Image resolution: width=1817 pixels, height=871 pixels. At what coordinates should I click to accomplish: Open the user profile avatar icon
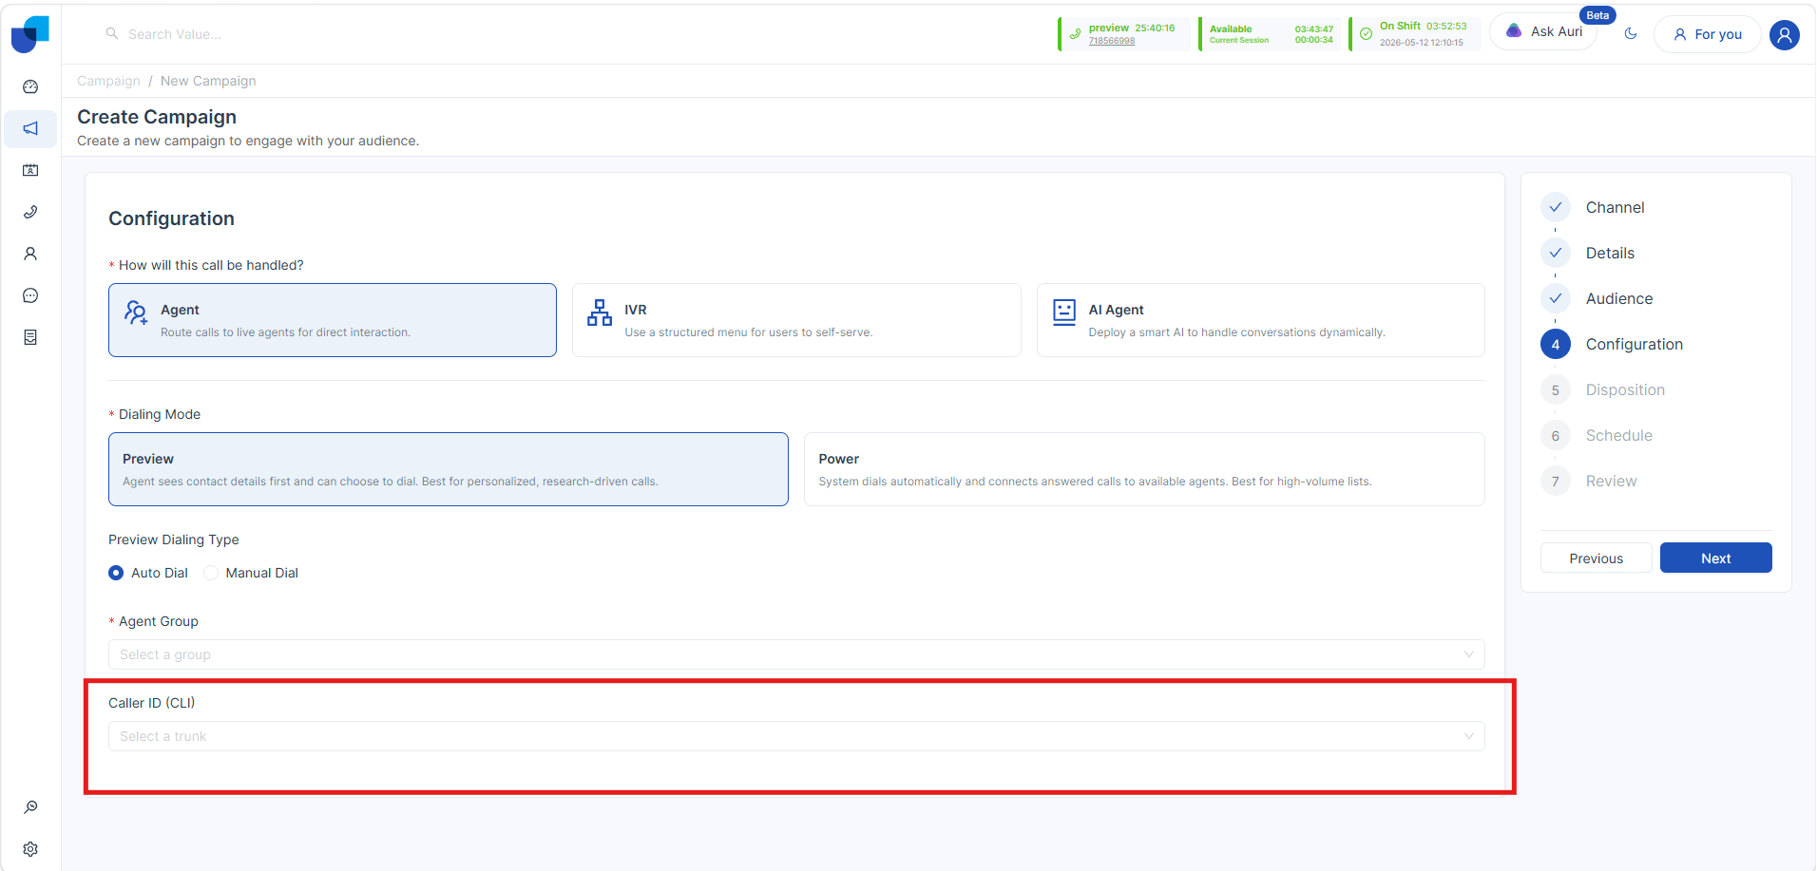(1785, 35)
